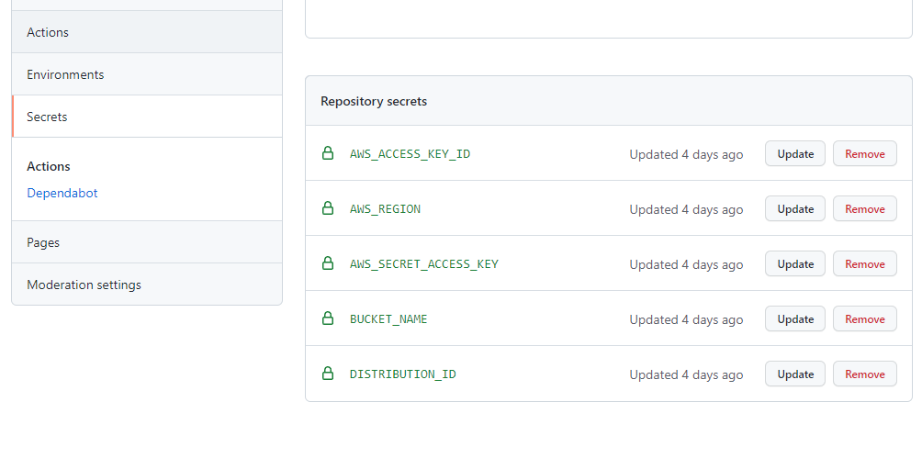Select Actions under Secrets submenu
922x469 pixels.
click(x=49, y=166)
